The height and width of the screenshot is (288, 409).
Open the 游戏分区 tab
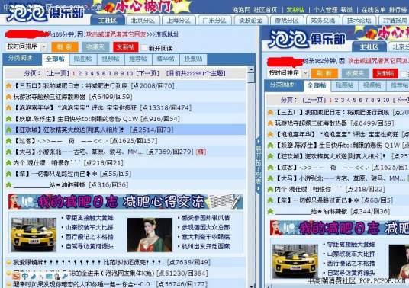286,21
